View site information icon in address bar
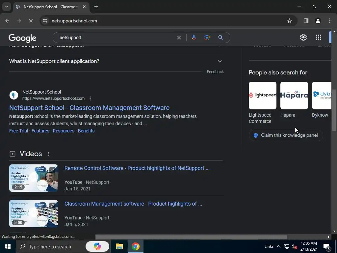337x253 pixels. [45, 21]
